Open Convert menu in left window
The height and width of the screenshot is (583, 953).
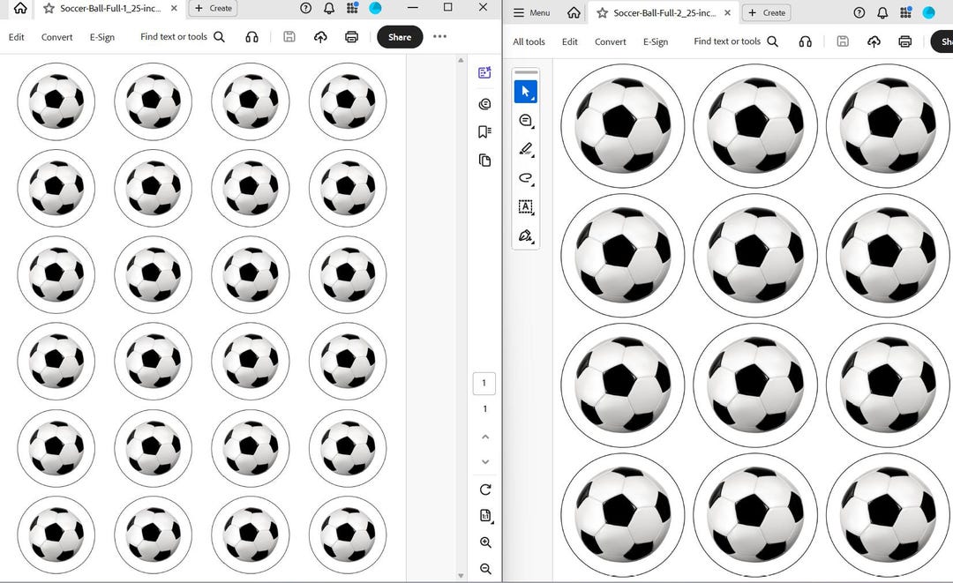click(56, 37)
